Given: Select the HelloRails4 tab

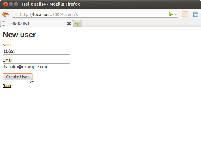Looking at the screenshot, I should 35,24.
